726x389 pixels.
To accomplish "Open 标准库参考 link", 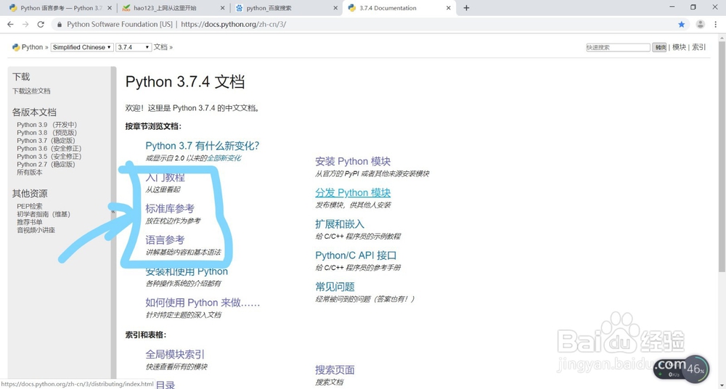I will pos(170,208).
